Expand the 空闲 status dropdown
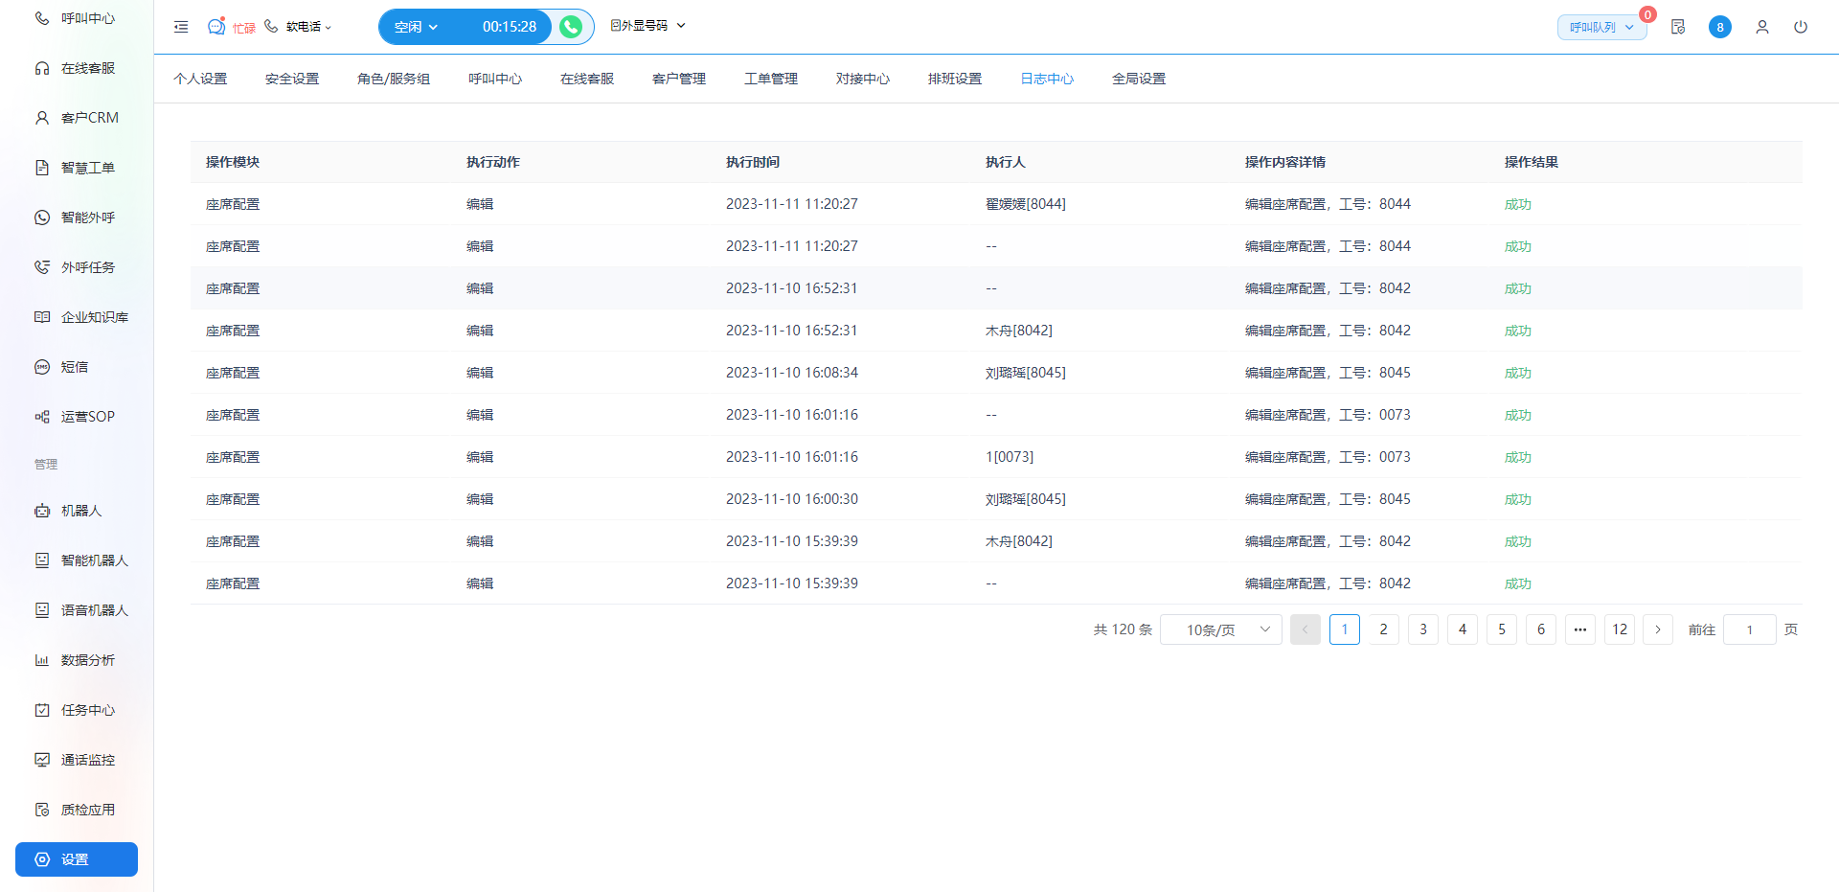The height and width of the screenshot is (892, 1839). click(417, 27)
